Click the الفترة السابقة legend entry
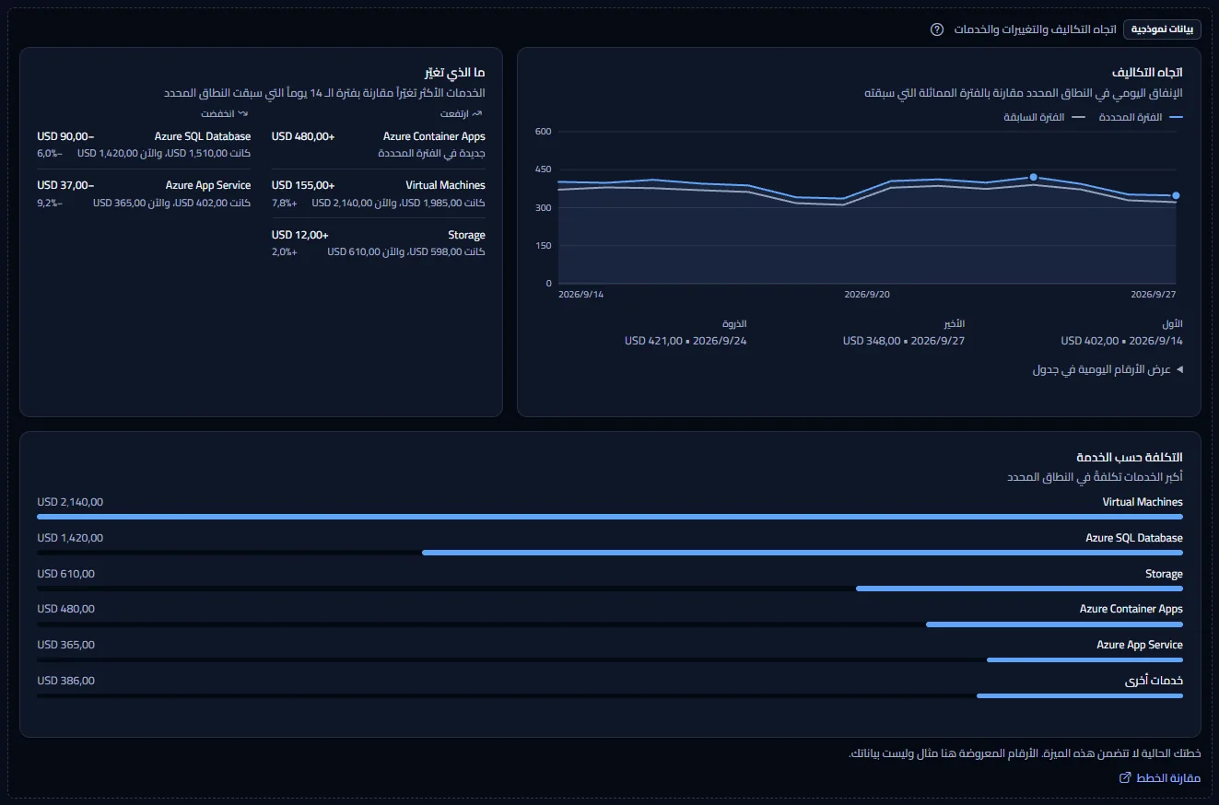 [1045, 117]
